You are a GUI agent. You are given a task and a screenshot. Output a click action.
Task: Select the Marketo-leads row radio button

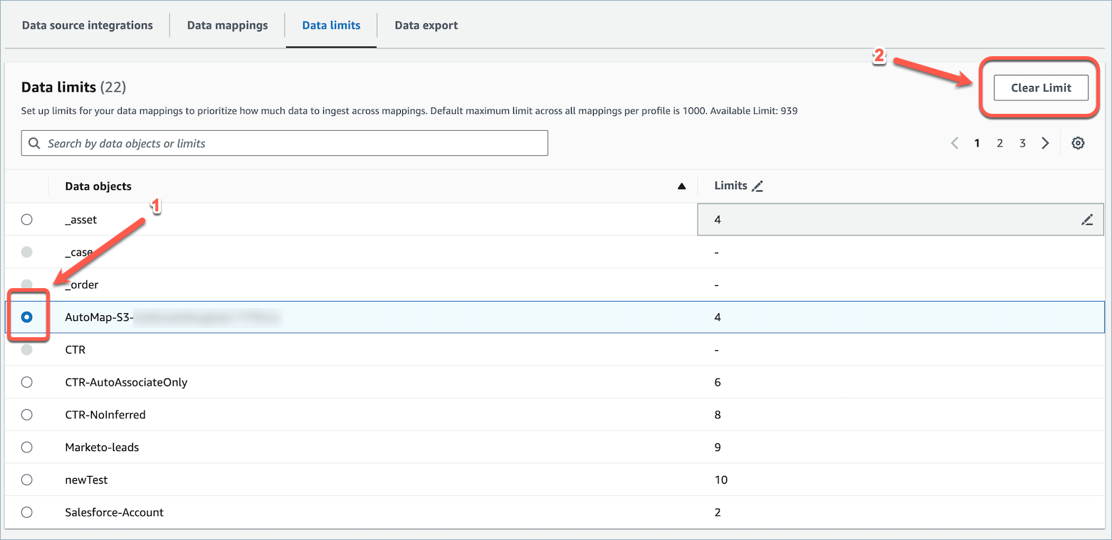click(27, 448)
